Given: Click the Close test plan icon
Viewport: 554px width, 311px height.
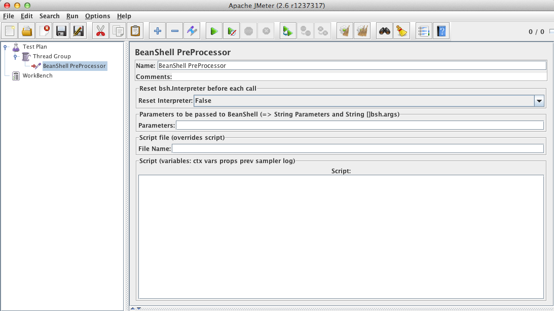Looking at the screenshot, I should coord(44,31).
